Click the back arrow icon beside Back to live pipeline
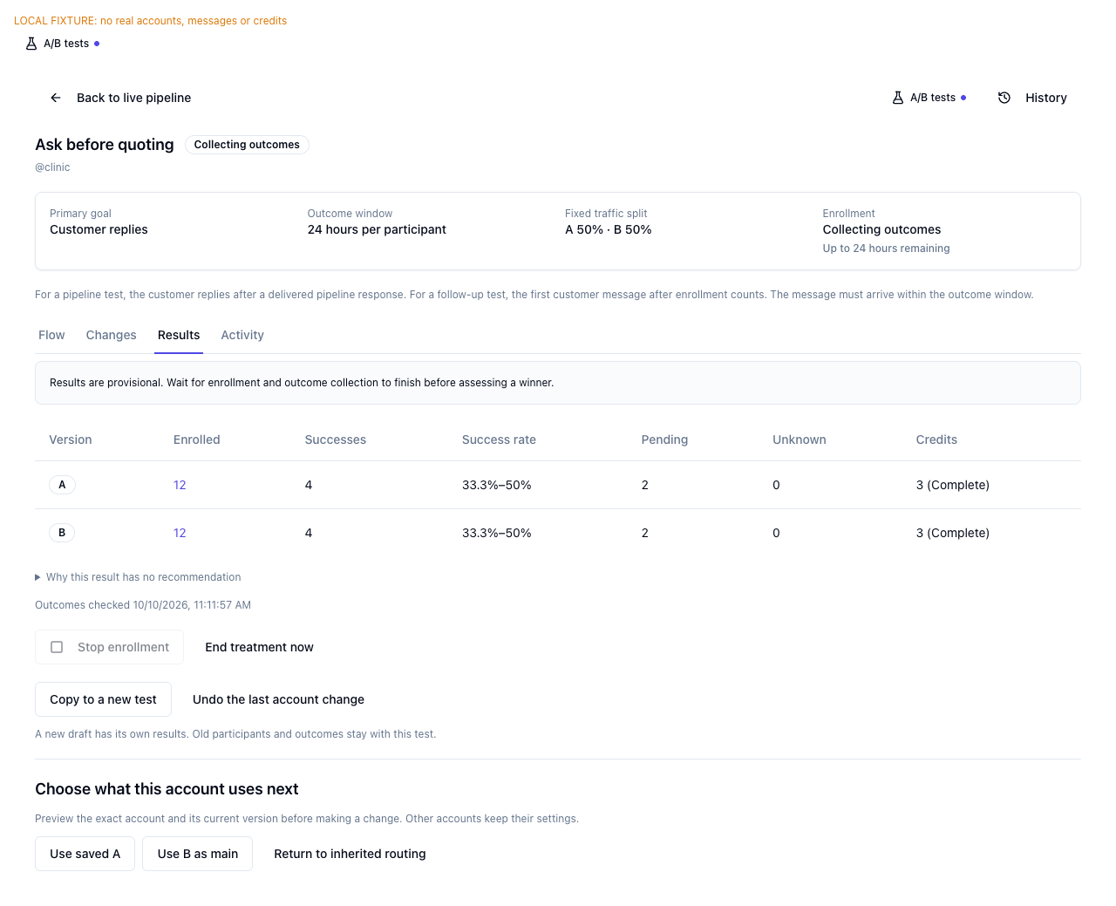The height and width of the screenshot is (906, 1116). click(x=56, y=98)
